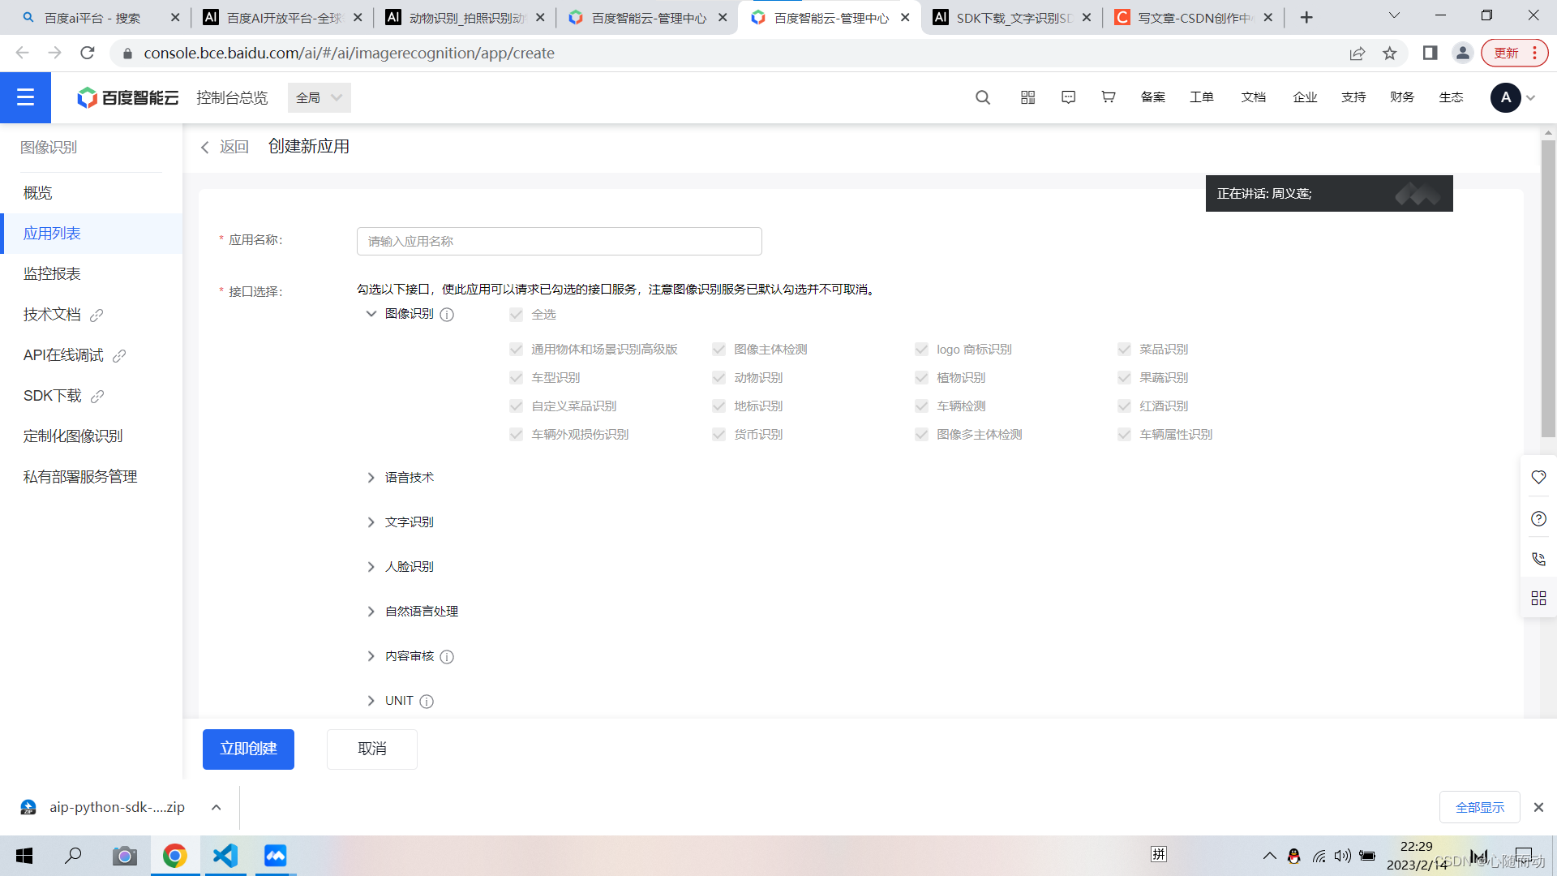Toggle 车型识别 checkbox
Screen dimensions: 1557x876
click(x=516, y=378)
